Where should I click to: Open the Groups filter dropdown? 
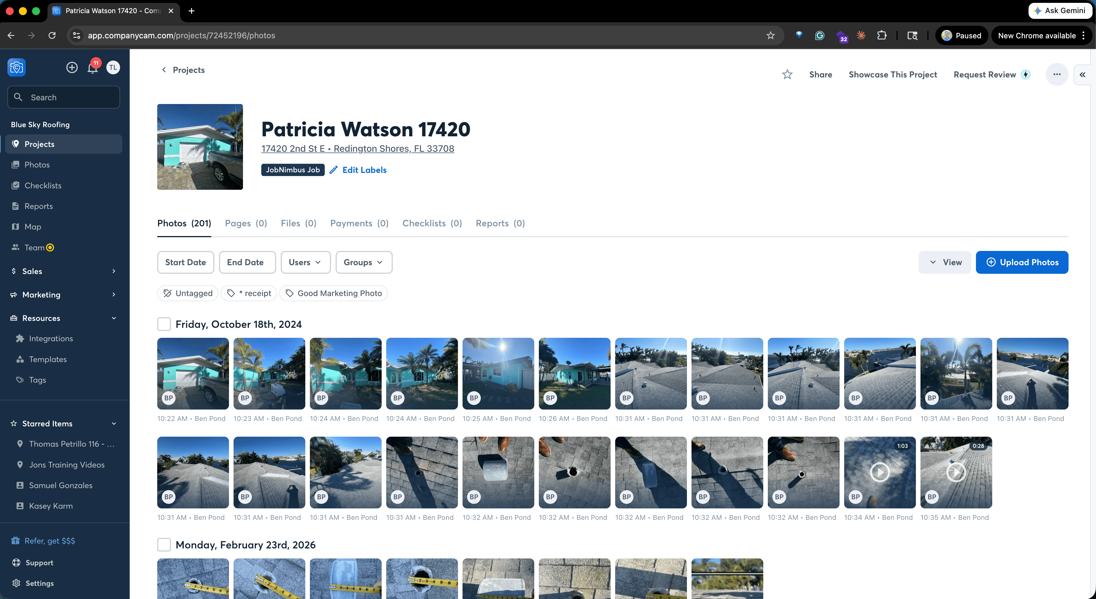363,262
